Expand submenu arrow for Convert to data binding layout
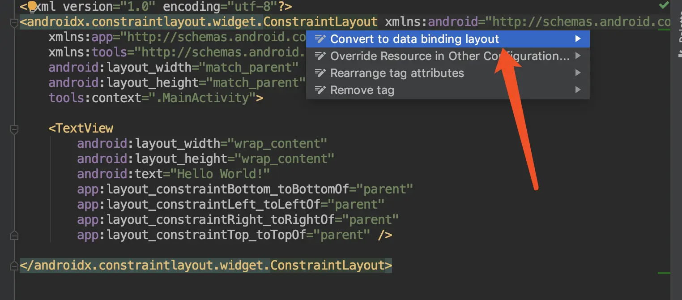The width and height of the screenshot is (682, 300). 578,39
